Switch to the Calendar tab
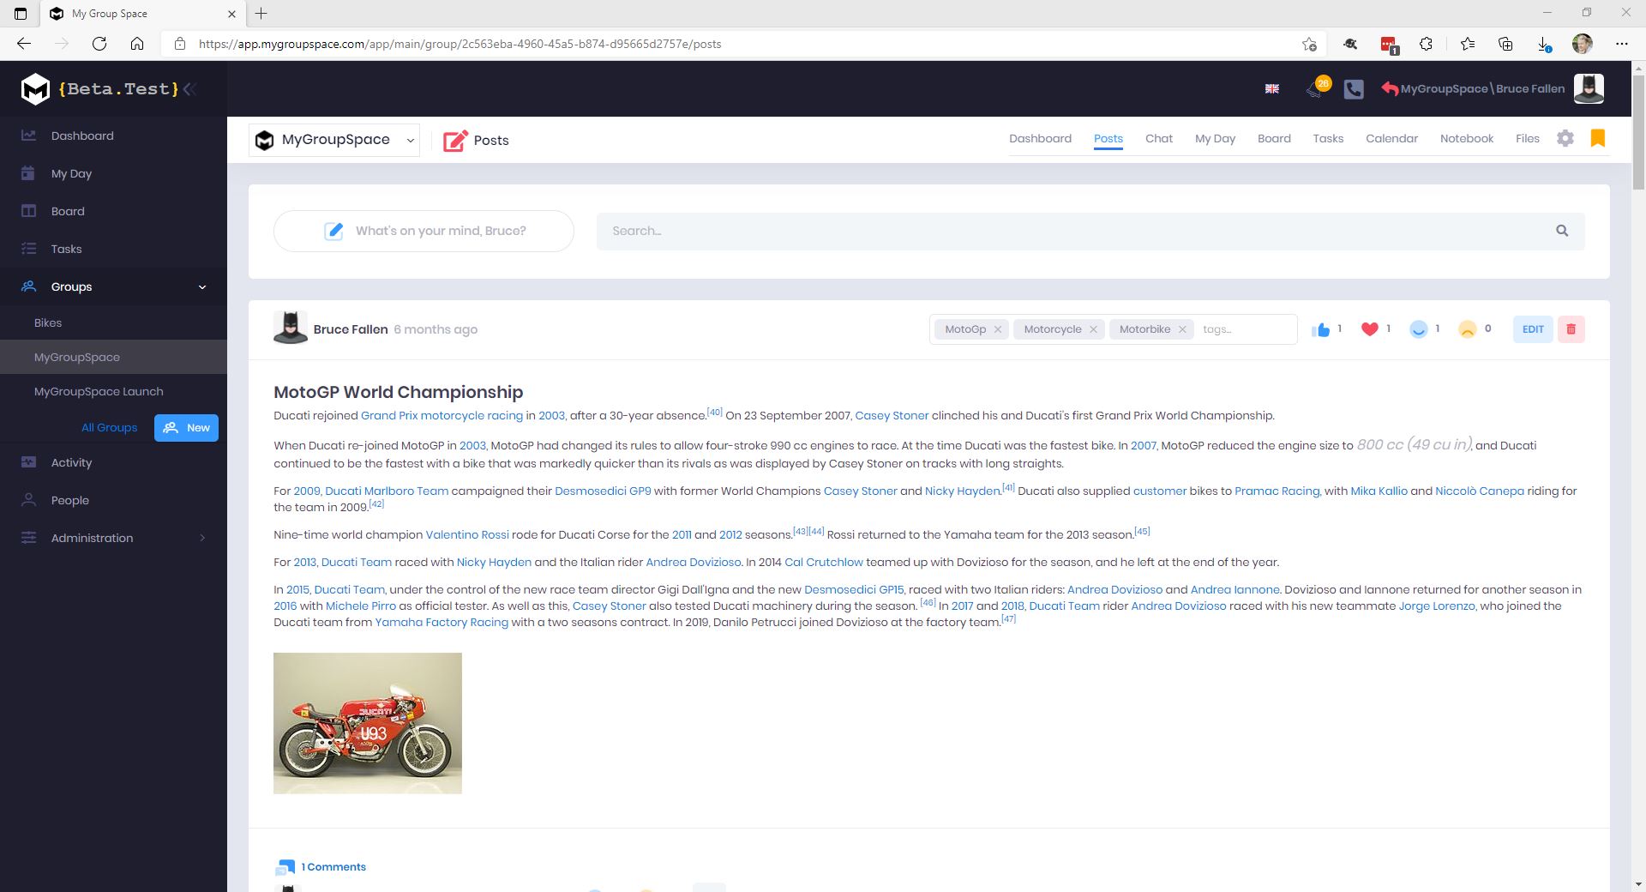Viewport: 1646px width, 892px height. click(x=1391, y=139)
